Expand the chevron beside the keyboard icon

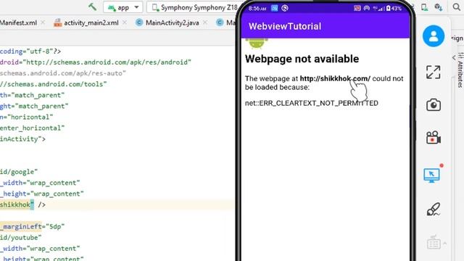[444, 244]
